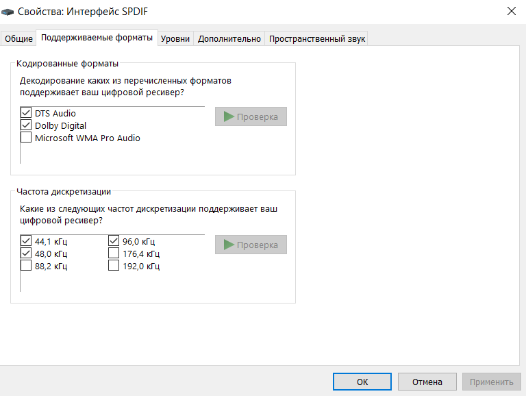Select the Поддерживаемые форматы tab
The image size is (526, 396).
(x=97, y=38)
